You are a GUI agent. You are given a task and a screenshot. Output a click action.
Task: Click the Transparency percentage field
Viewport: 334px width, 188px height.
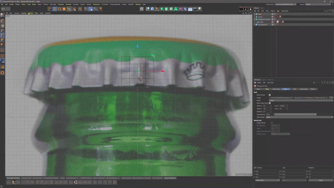click(269, 115)
